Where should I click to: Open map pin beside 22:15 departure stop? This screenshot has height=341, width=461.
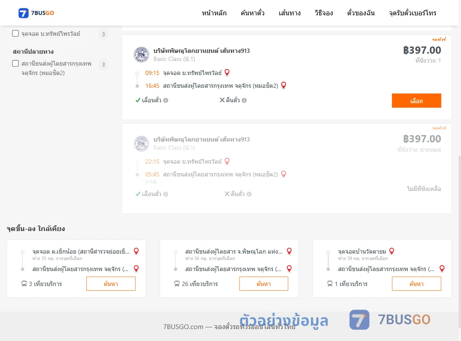coord(227,161)
